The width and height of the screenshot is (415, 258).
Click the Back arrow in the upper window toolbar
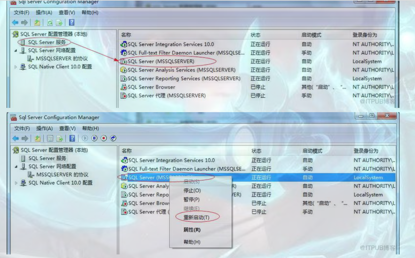click(x=15, y=23)
